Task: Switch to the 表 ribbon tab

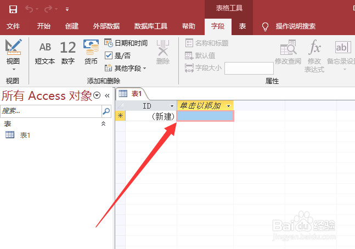Action: pos(243,26)
